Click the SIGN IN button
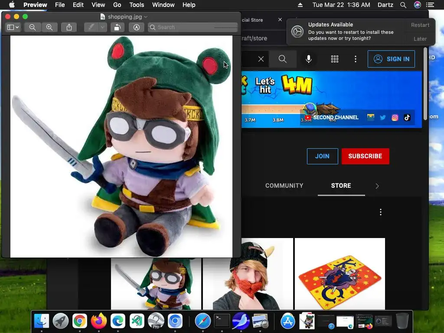Viewport: 444px width, 333px height. (392, 59)
